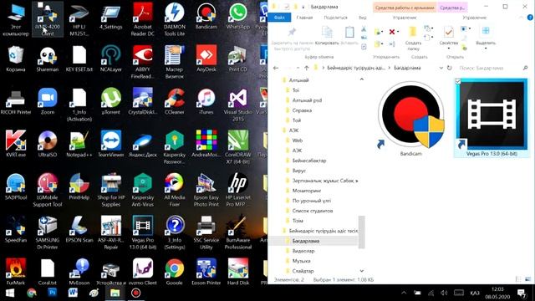Screen dimensions: 535x301
Task: Open NCALayer desktop shortcut
Action: tap(111, 59)
